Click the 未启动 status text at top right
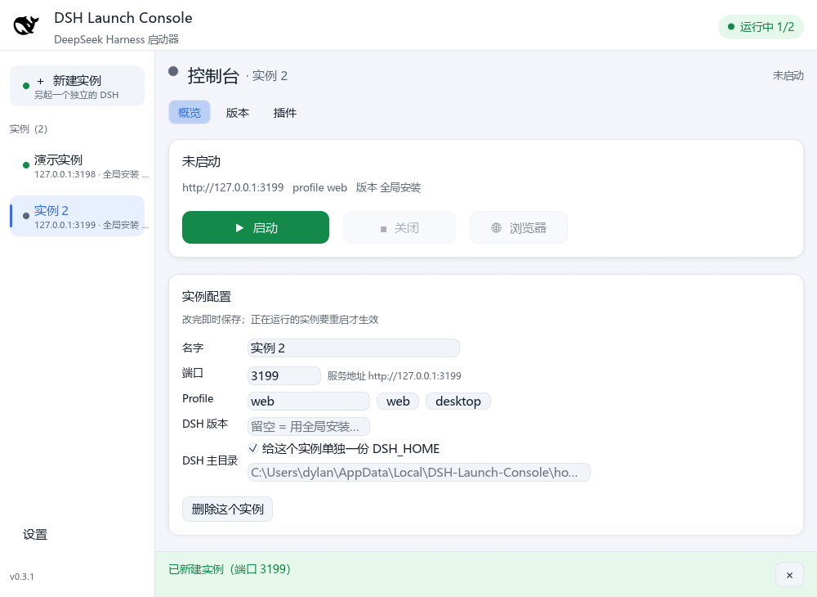 coord(788,76)
